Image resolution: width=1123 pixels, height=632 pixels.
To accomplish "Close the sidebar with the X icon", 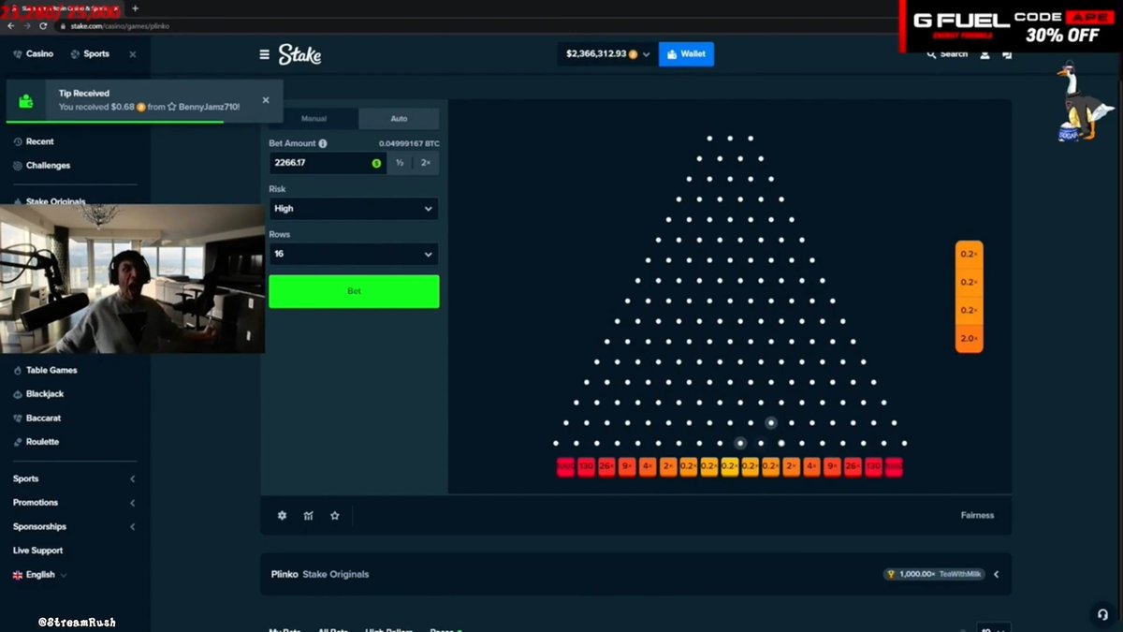I will coord(132,54).
